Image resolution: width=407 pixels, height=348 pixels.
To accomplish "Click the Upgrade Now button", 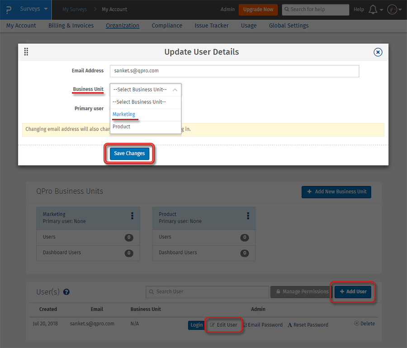I will click(258, 9).
